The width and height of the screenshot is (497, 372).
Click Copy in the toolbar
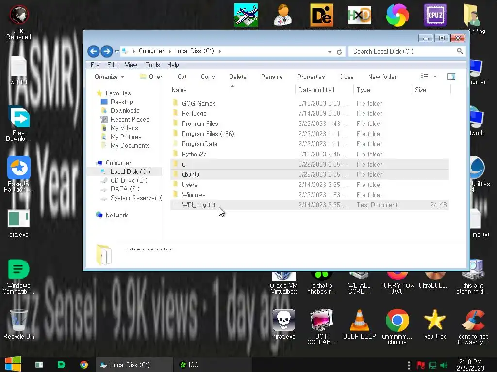click(208, 77)
